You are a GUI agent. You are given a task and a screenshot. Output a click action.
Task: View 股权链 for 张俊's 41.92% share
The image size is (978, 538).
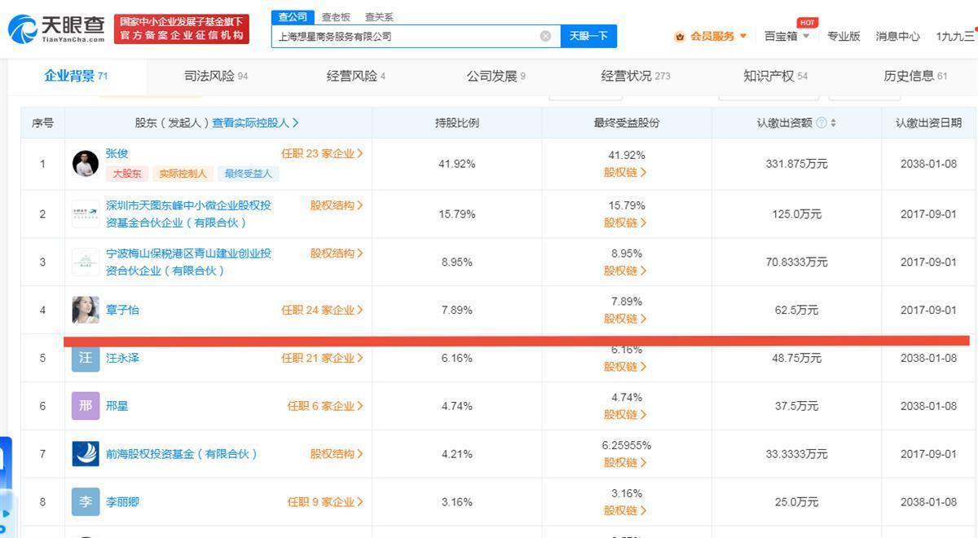625,173
